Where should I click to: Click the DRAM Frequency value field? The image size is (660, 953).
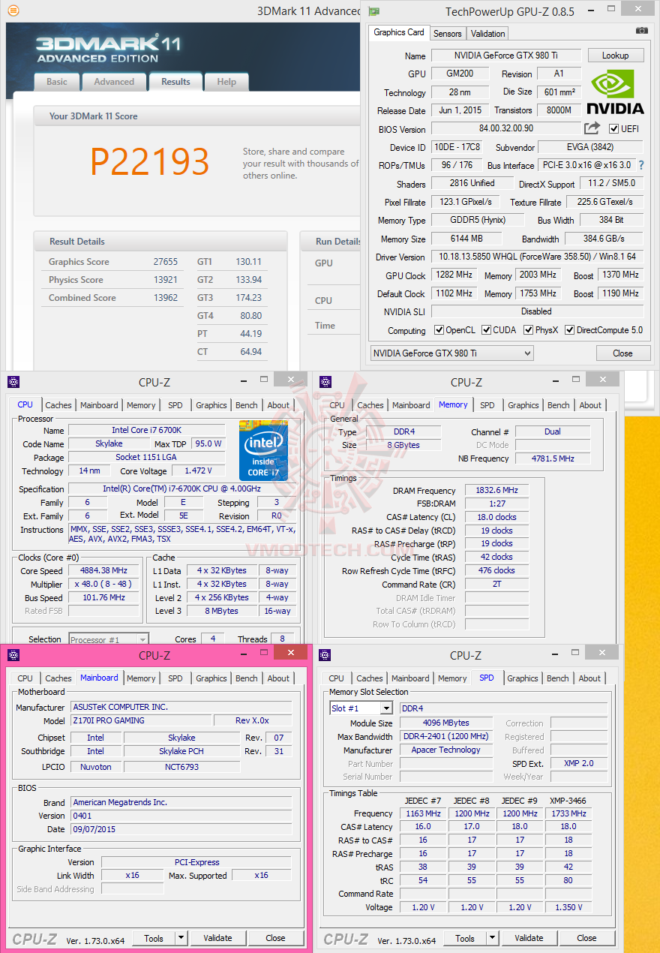(x=496, y=490)
